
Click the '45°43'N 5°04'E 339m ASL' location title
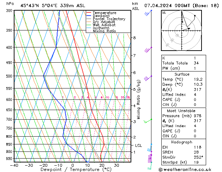(x=53, y=6)
